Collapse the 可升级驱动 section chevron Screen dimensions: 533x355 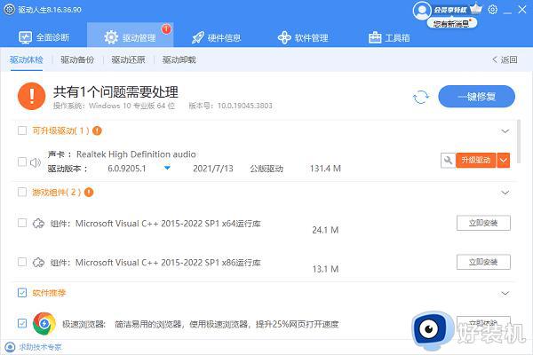click(x=505, y=131)
